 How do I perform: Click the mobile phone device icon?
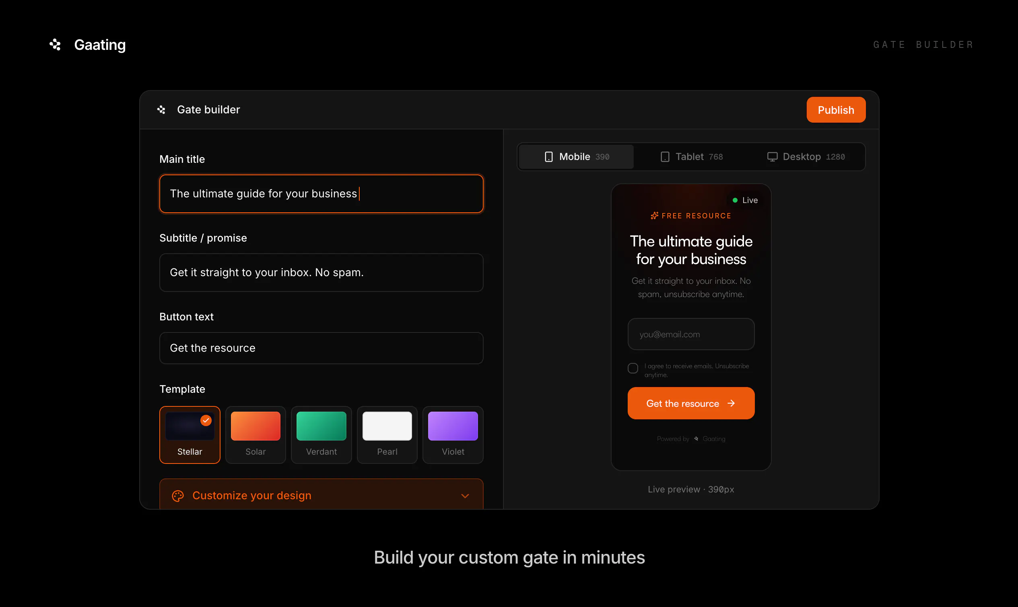tap(548, 157)
